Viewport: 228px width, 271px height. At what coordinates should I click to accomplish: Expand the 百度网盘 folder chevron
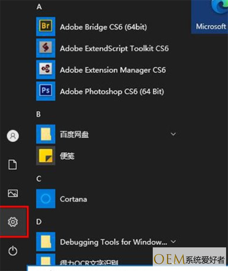coord(173,134)
